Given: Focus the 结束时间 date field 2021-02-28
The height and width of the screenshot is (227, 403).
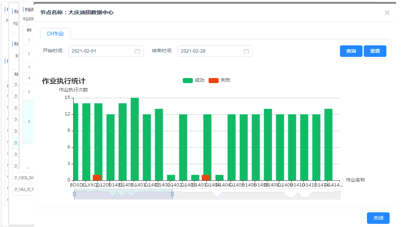Looking at the screenshot, I should pos(215,51).
